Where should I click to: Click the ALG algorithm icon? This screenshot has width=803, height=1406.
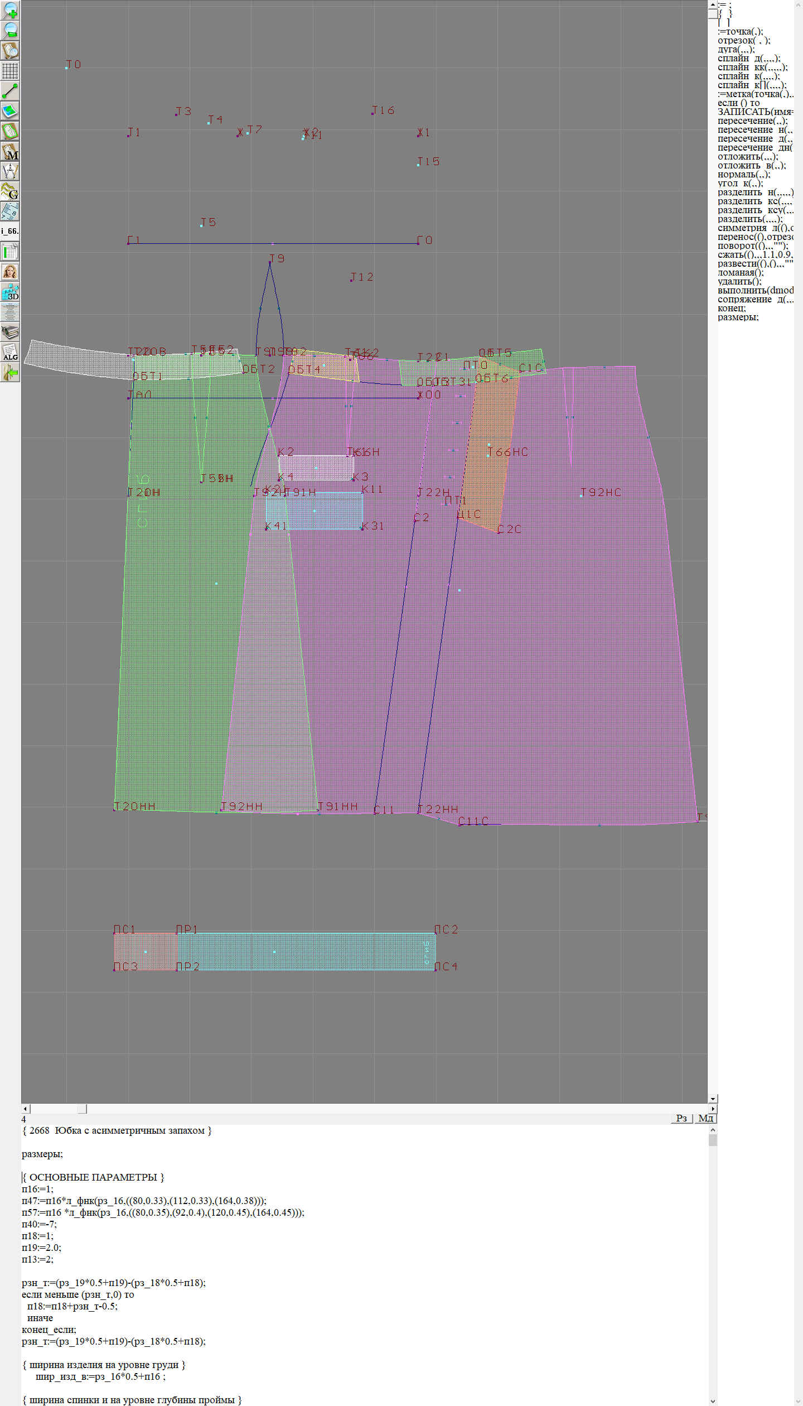[10, 353]
